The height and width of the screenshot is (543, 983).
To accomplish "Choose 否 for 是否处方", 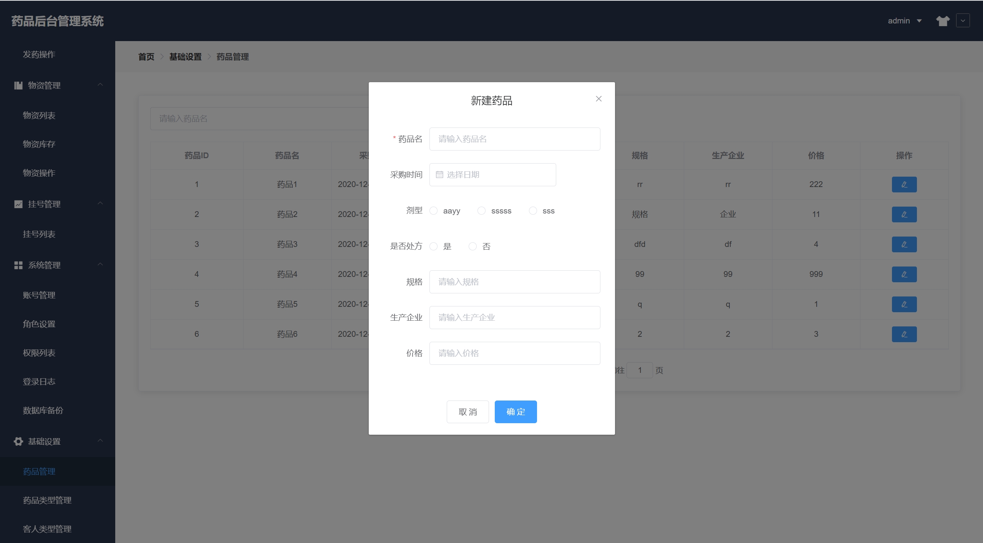I will [473, 247].
